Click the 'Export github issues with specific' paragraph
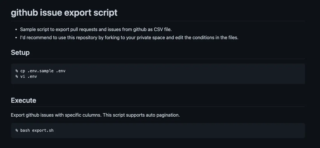Viewport: 320px width, 148px height. 95,115
